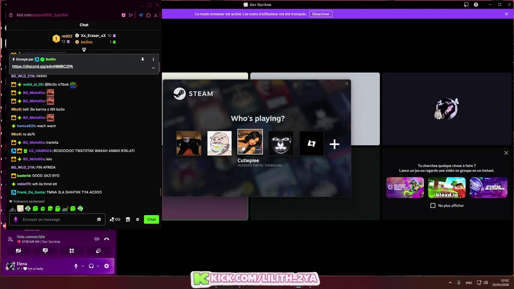Viewport: 514px width, 289px height.
Task: Open microphone input options chevron
Action: click(x=83, y=266)
